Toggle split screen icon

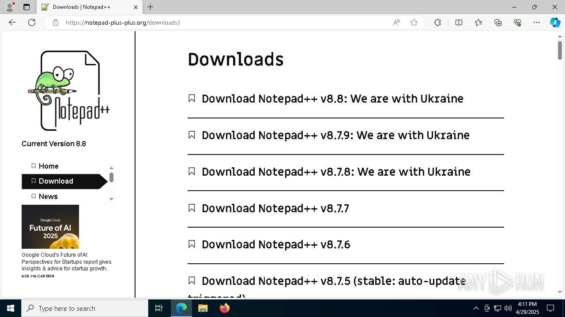point(459,22)
